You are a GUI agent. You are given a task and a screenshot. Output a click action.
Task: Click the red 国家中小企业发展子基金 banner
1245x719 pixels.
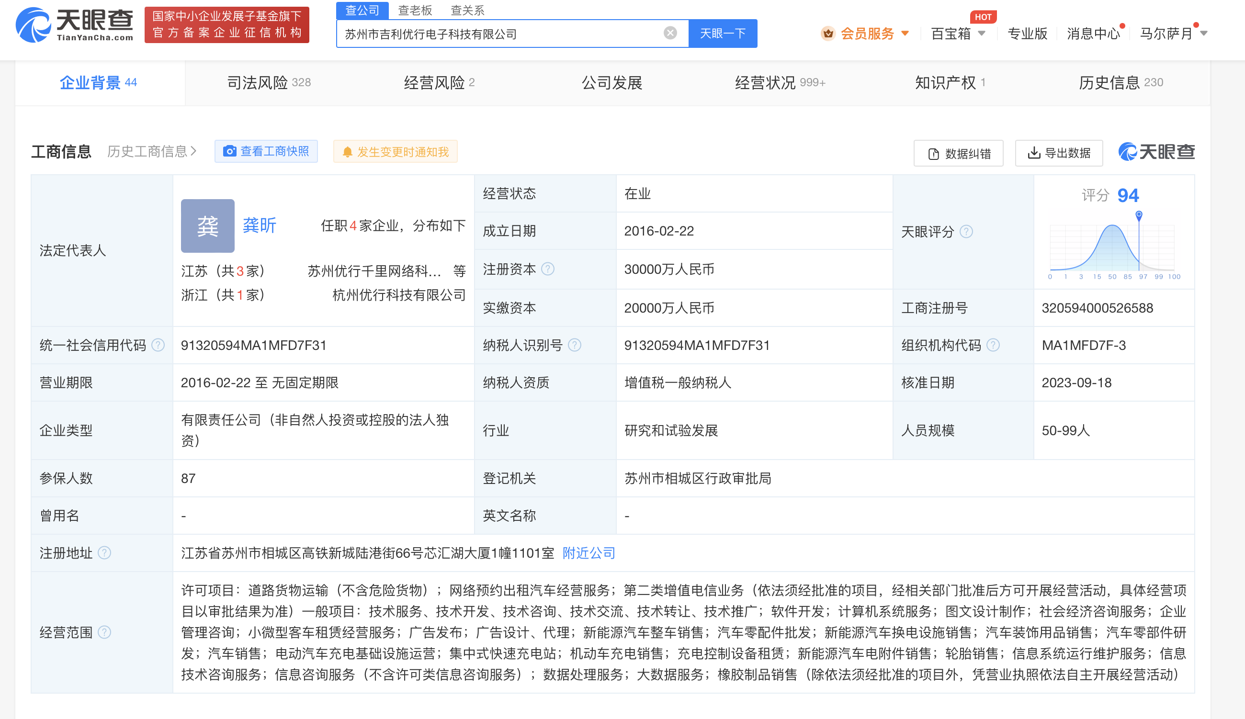coord(226,25)
